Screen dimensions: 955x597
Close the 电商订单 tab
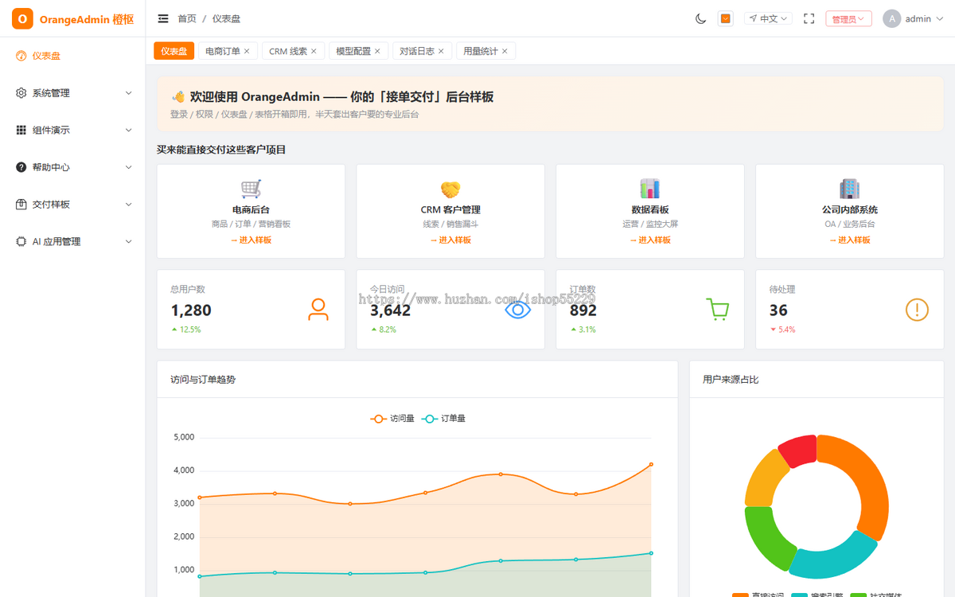coord(247,51)
